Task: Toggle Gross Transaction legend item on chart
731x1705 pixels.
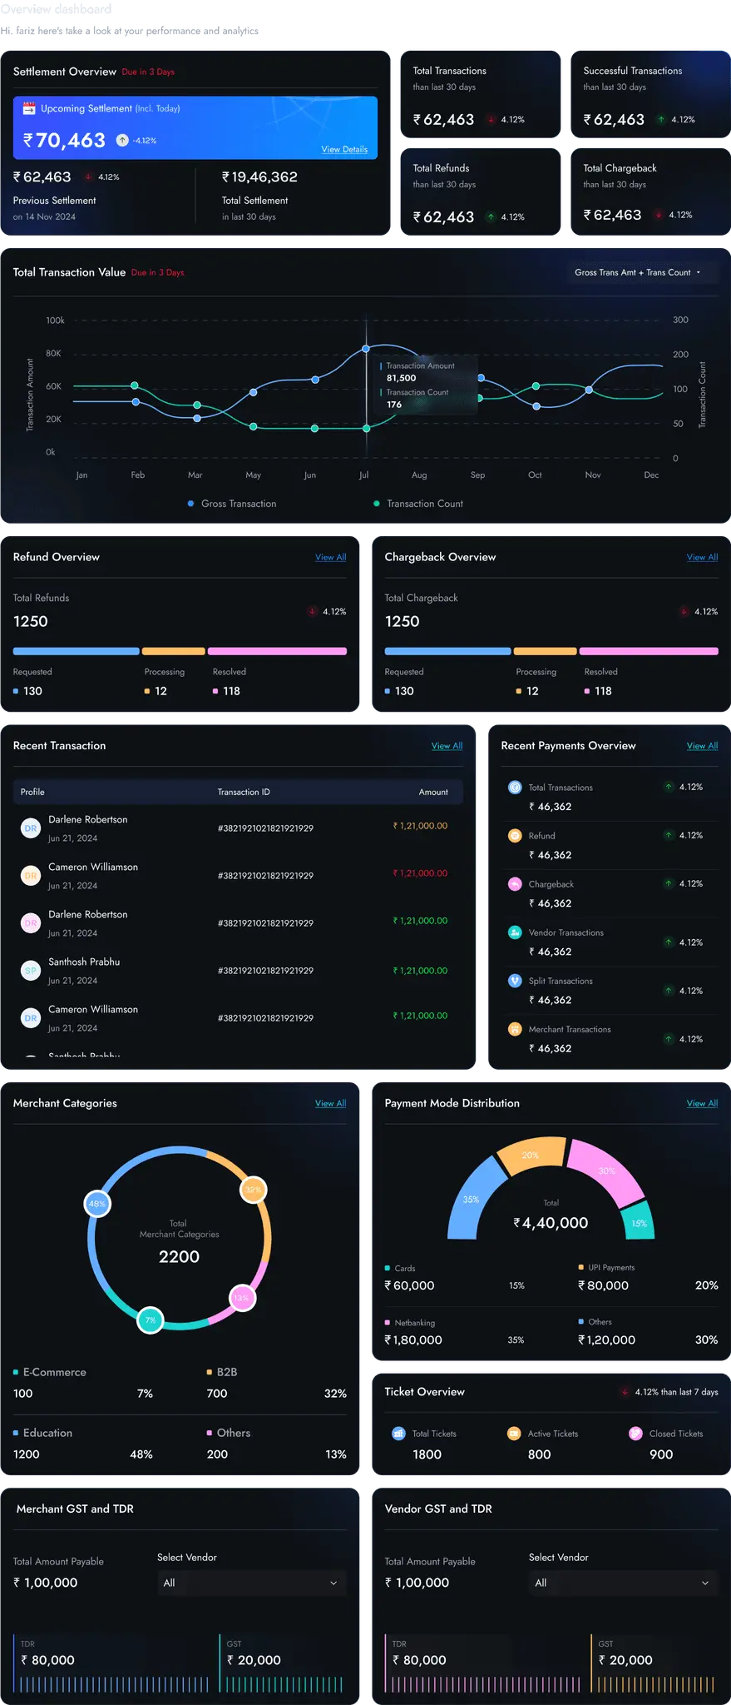Action: [232, 504]
